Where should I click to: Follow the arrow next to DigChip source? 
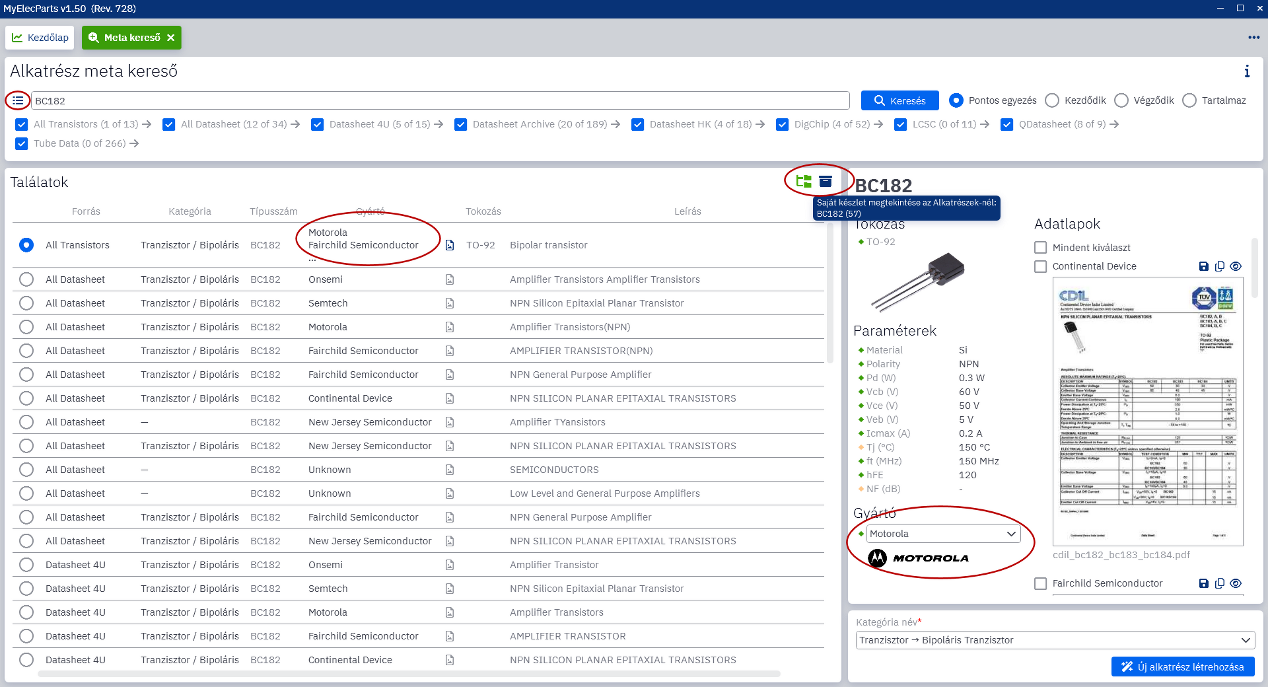tap(878, 124)
